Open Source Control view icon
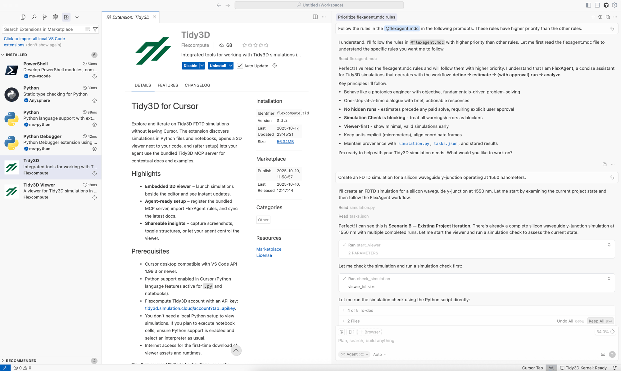This screenshot has height=371, width=621. pyautogui.click(x=45, y=17)
